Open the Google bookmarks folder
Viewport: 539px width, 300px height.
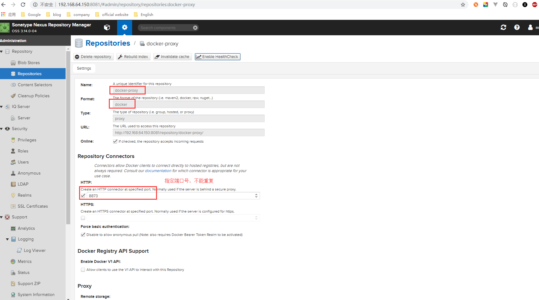coord(31,14)
